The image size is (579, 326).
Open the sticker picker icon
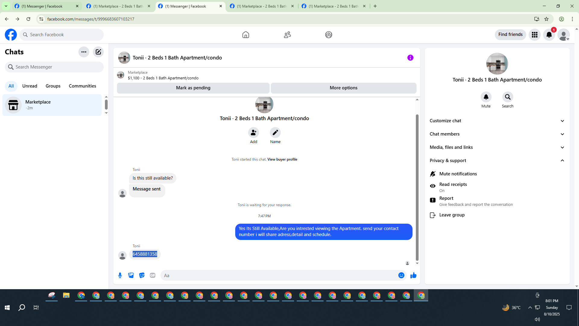(x=142, y=275)
